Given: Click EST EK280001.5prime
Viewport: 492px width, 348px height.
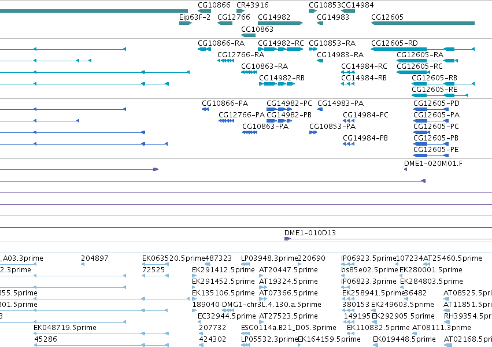Looking at the screenshot, I should (431, 270).
